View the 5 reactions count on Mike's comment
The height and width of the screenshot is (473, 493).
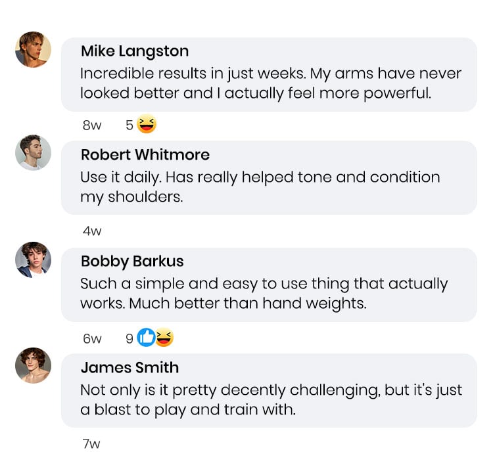(129, 125)
